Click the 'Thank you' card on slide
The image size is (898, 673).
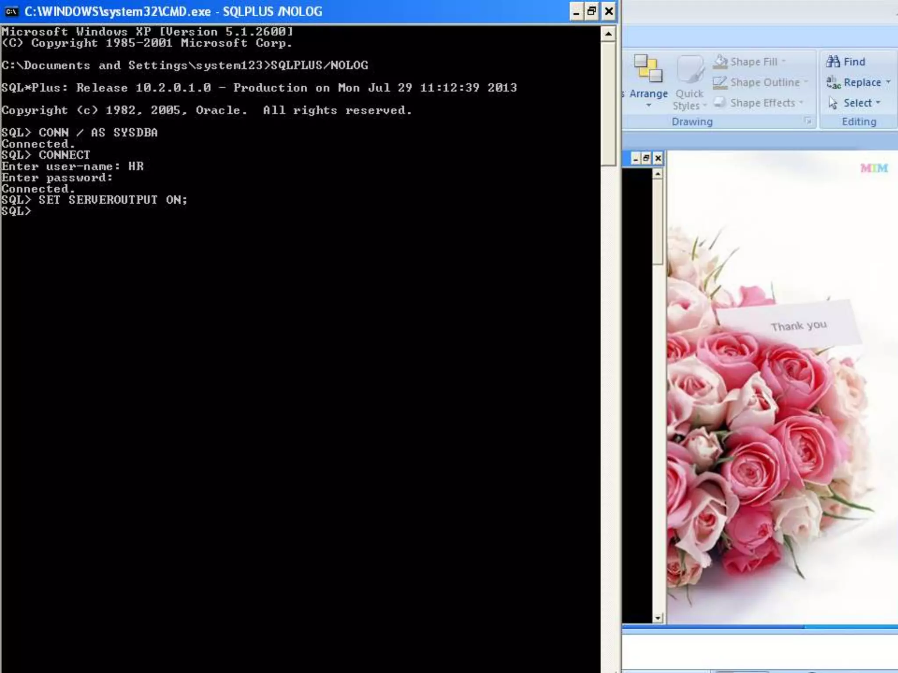[x=789, y=324]
